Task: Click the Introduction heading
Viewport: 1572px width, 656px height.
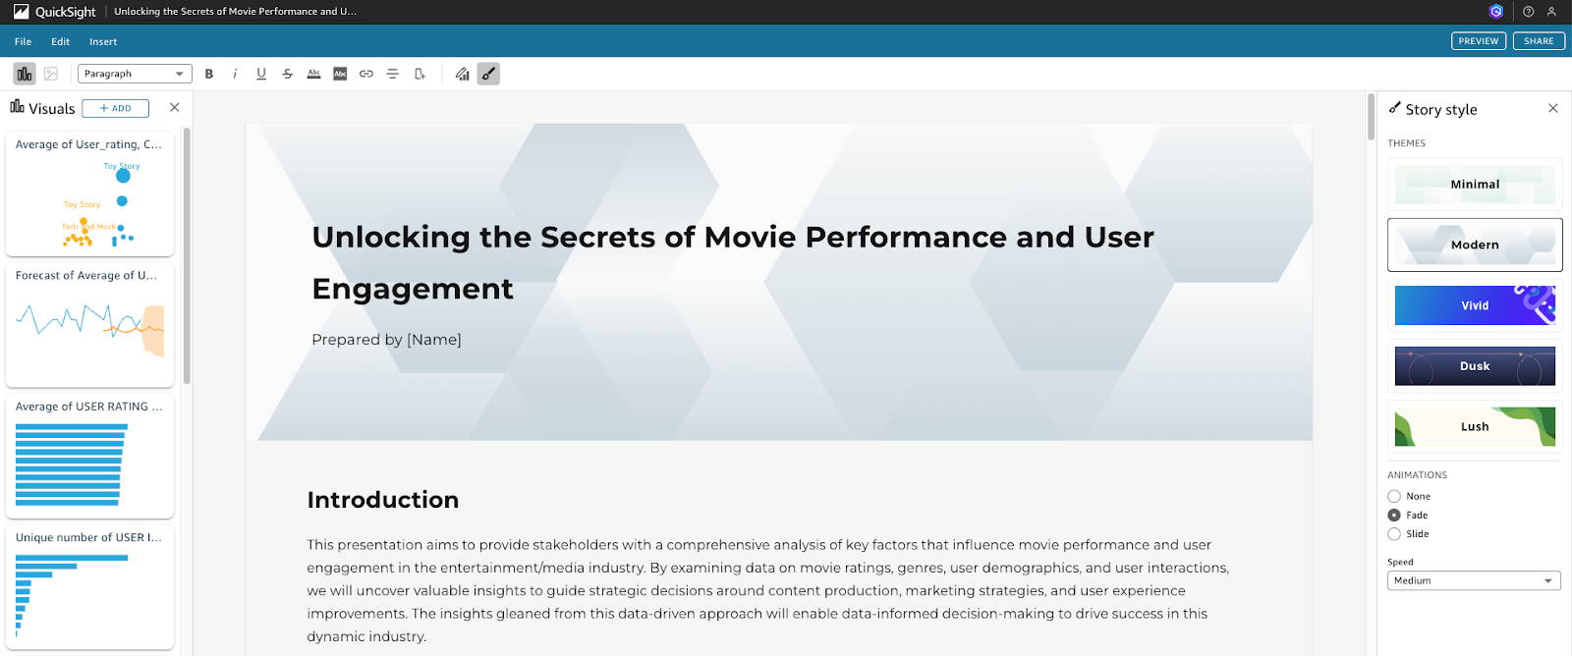Action: (x=383, y=500)
